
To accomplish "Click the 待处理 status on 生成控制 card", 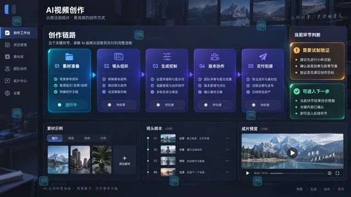I will click(x=167, y=105).
